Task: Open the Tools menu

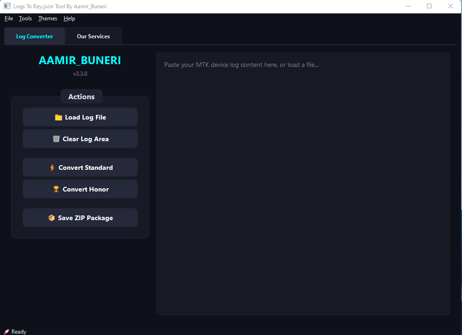Action: click(25, 18)
